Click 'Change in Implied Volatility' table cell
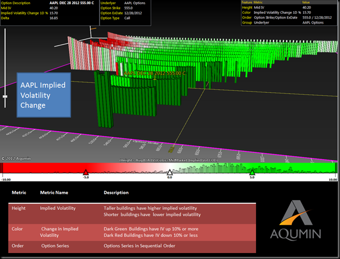 (59, 232)
